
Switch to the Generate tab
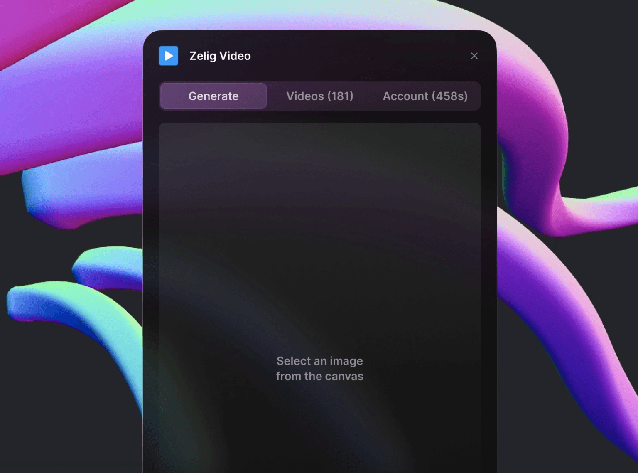(213, 96)
